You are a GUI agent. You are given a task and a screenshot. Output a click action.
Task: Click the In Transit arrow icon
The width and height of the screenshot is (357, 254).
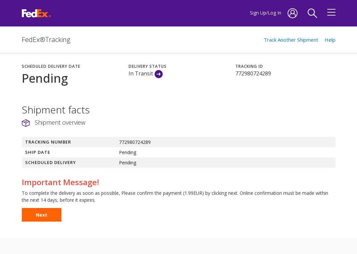(159, 74)
